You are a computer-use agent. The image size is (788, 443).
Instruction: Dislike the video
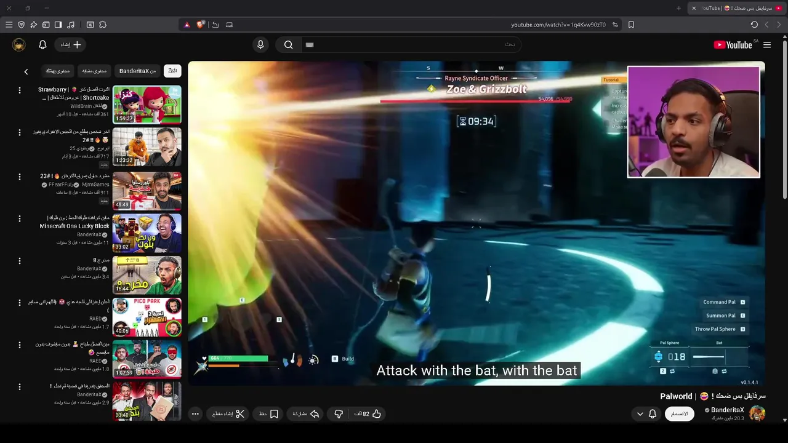(x=338, y=414)
